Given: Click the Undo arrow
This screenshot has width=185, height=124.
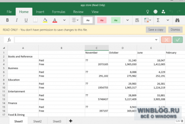Looking at the screenshot, I should 171,12.
